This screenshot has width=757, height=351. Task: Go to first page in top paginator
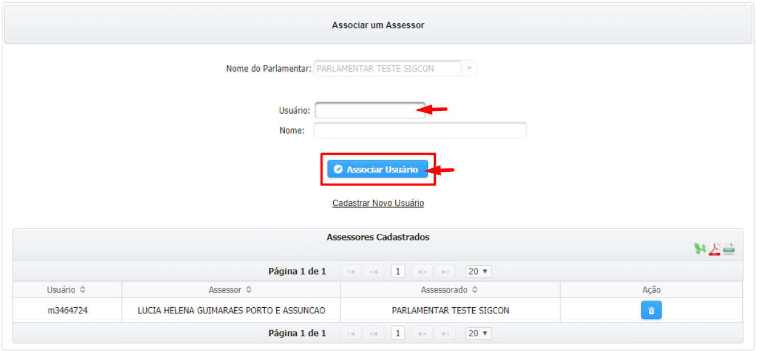[x=351, y=271]
